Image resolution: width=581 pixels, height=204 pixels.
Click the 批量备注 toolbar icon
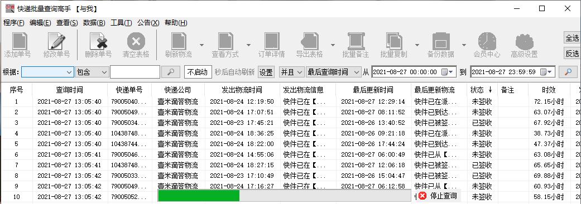(356, 41)
